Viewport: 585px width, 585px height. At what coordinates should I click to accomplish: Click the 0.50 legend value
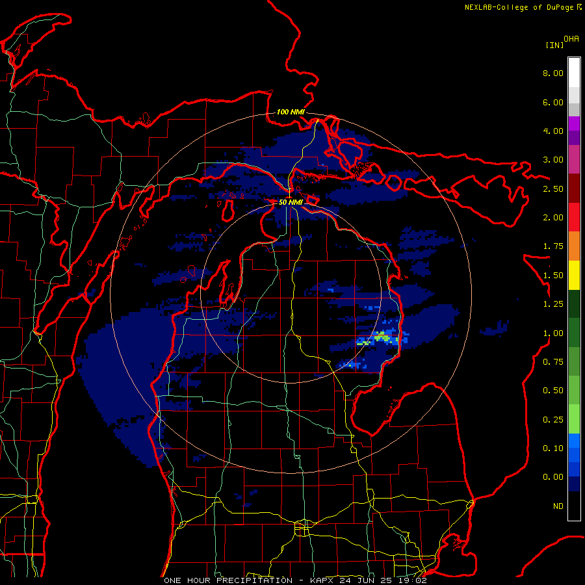(553, 391)
